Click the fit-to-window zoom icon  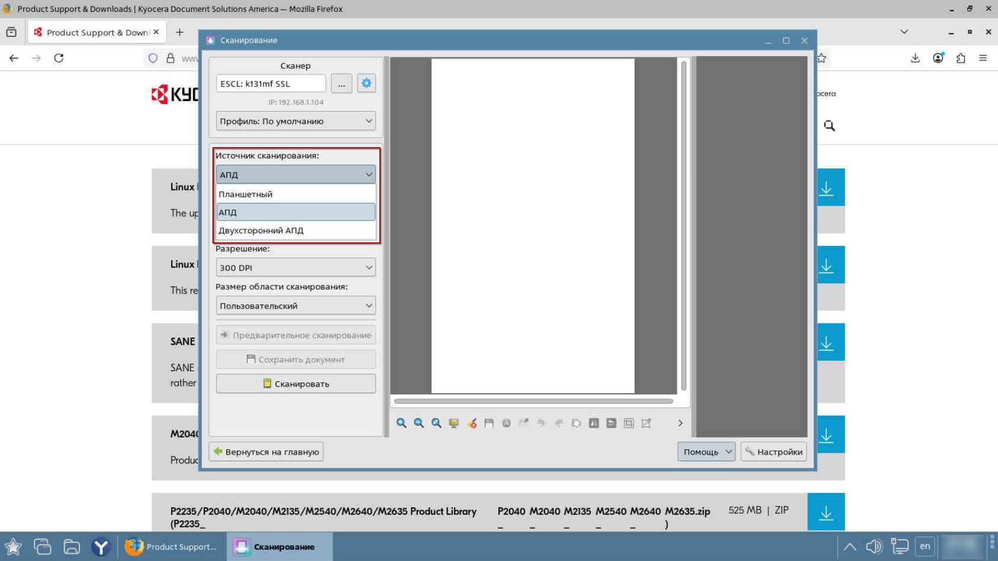coord(436,423)
